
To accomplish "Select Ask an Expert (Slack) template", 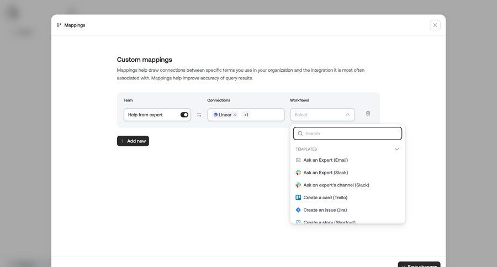I will tap(347, 172).
